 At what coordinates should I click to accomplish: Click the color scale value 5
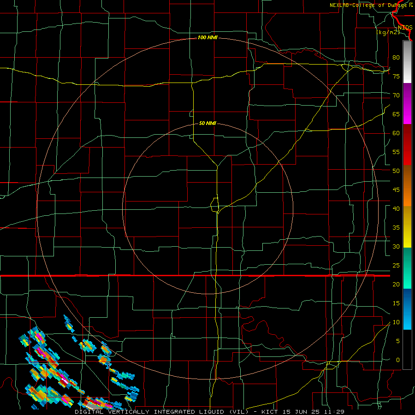tap(398, 341)
